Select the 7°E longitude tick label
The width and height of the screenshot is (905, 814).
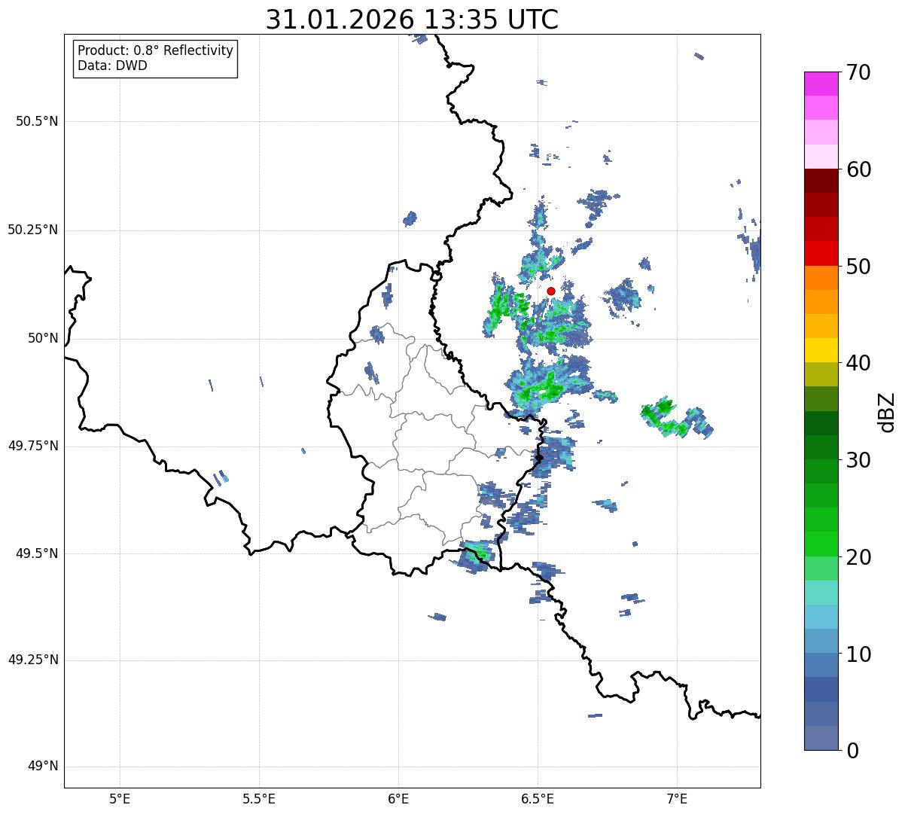677,798
